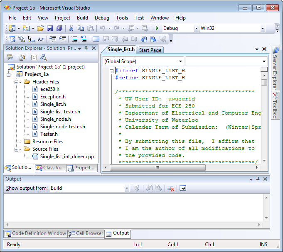
Task: Switch to the Start Page tab
Action: coord(150,50)
